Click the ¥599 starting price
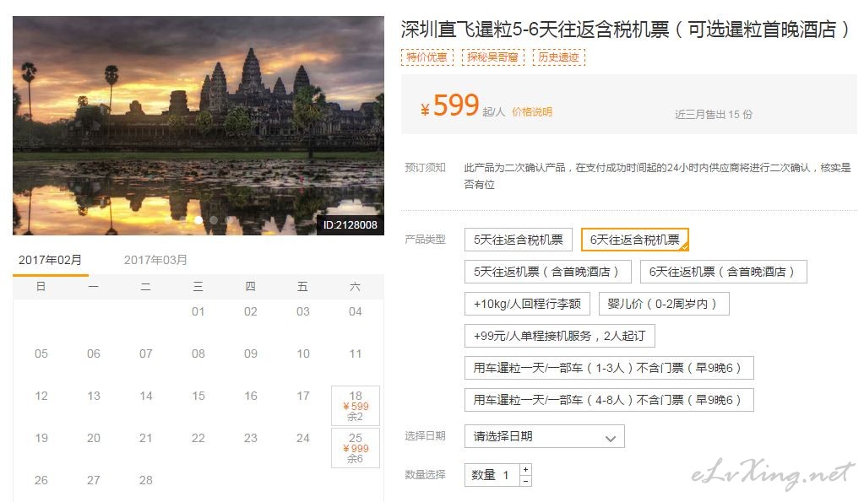The image size is (864, 502). coord(449,105)
